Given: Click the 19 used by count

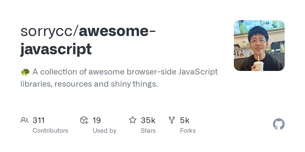Looking at the screenshot, I should [x=97, y=120].
